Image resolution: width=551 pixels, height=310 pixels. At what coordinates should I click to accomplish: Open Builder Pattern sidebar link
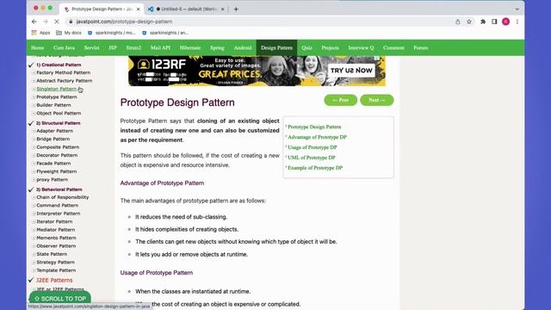(x=53, y=105)
